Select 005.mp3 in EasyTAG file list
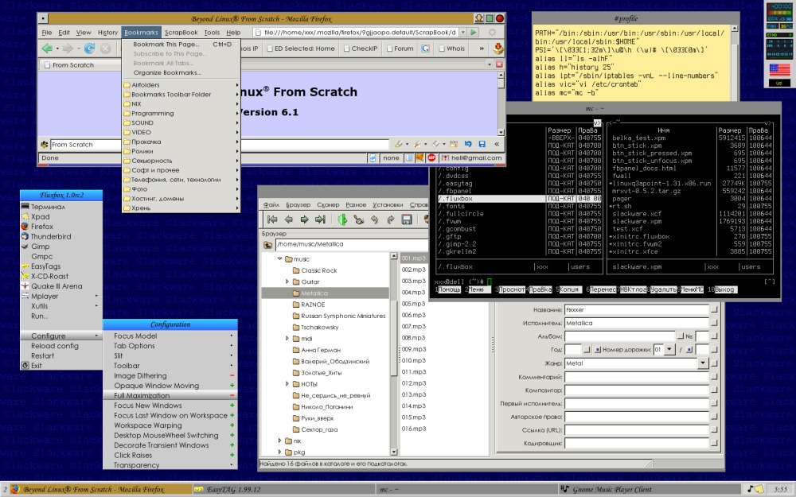 (x=413, y=304)
